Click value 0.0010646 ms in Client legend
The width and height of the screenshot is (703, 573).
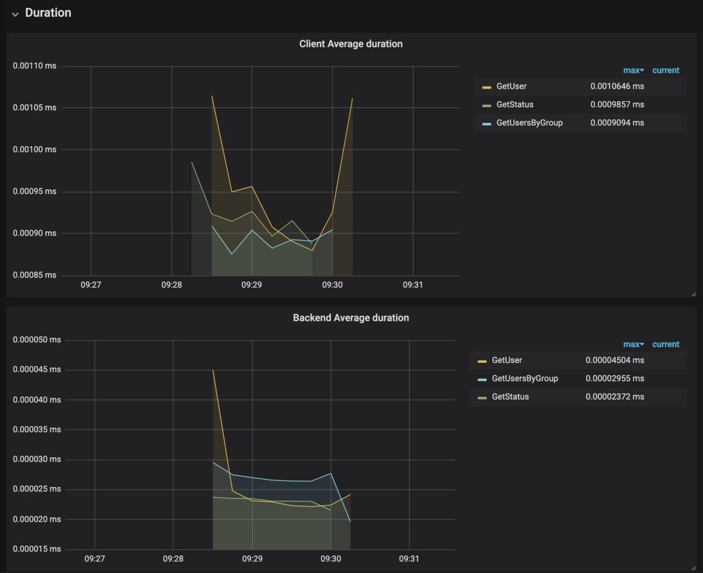click(617, 86)
